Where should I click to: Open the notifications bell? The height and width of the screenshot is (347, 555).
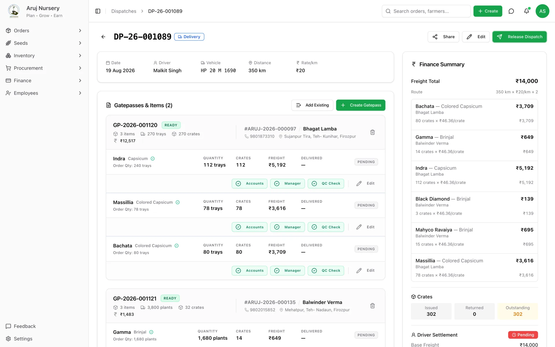click(x=526, y=11)
